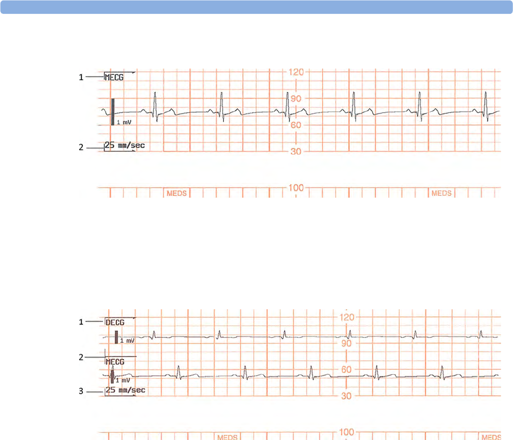This screenshot has height=440, width=513.
Task: Click the 90 scale value on the upper strip
Action: click(296, 98)
